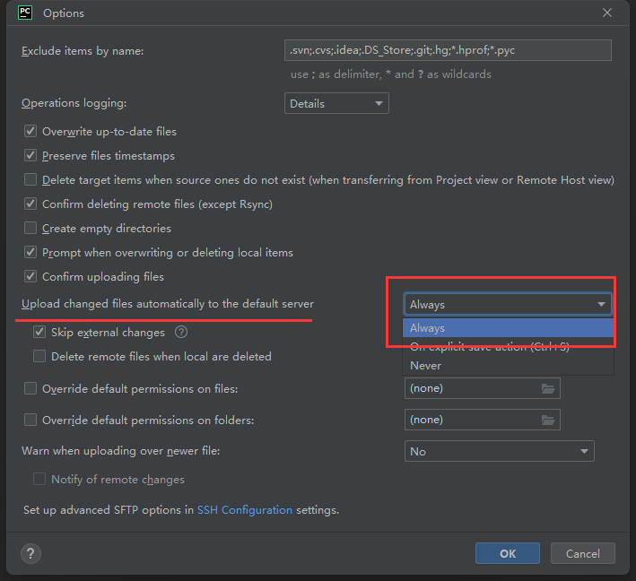This screenshot has width=636, height=581.
Task: Toggle Preserve files timestamps option
Action: (31, 156)
